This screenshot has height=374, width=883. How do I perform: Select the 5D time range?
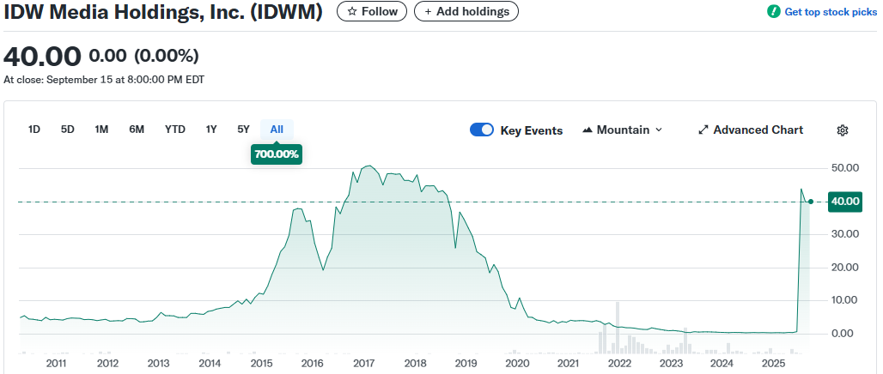tap(68, 130)
